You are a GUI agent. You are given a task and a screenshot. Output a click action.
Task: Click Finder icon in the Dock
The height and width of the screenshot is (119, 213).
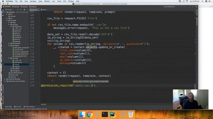82,114
